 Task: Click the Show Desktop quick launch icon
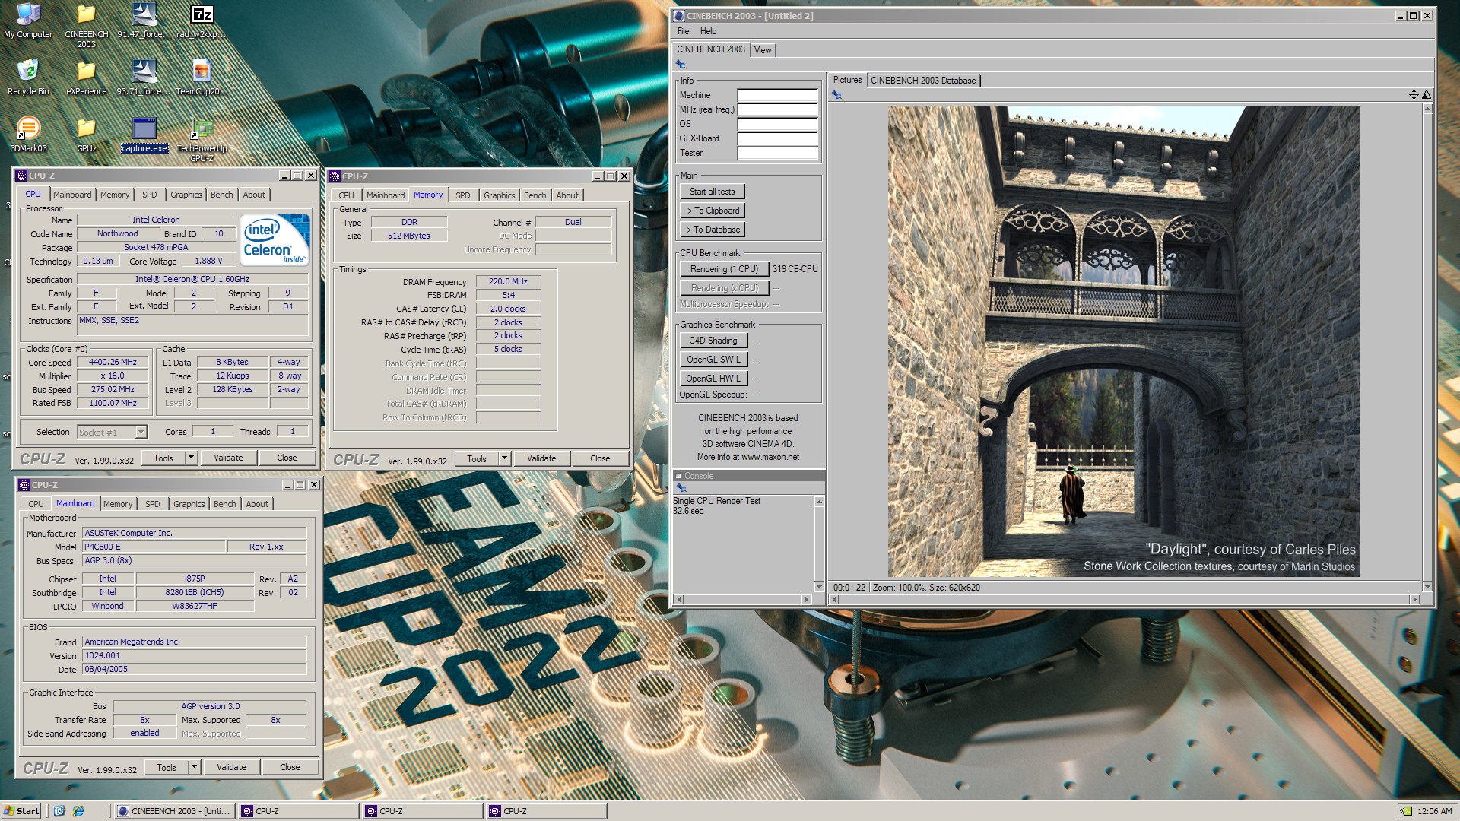click(x=59, y=811)
